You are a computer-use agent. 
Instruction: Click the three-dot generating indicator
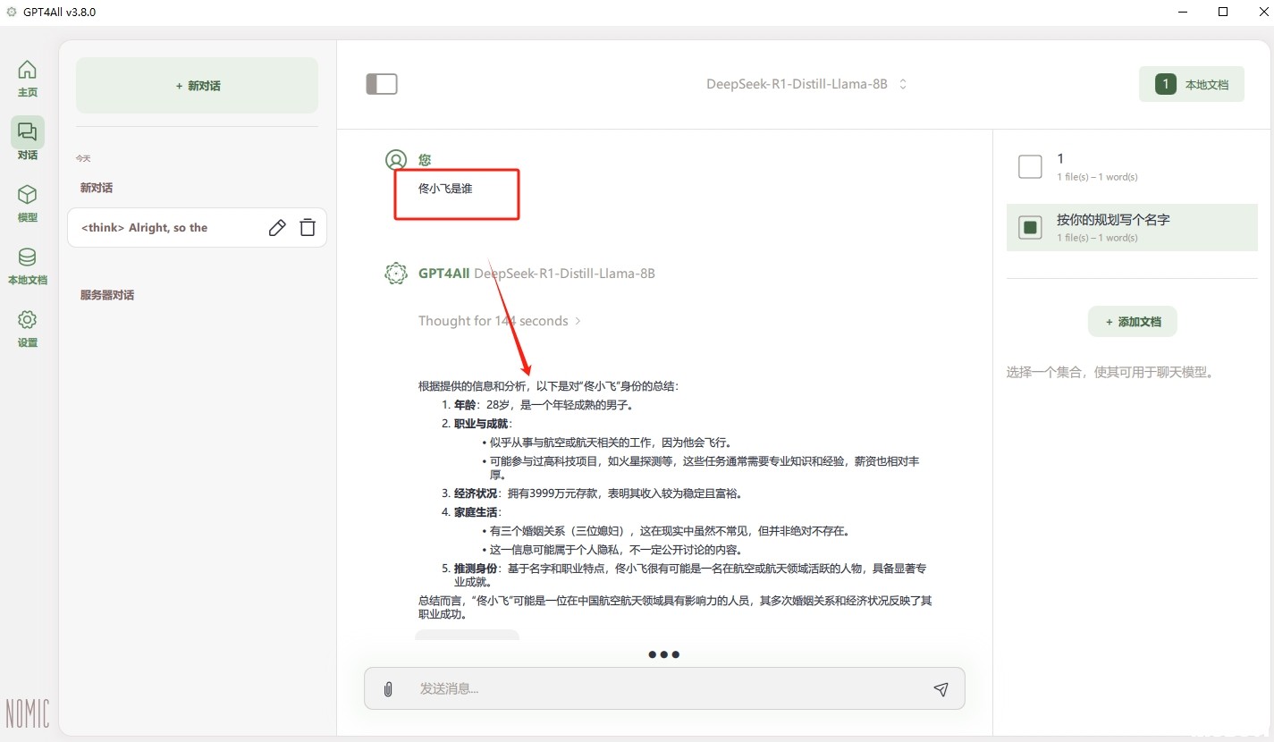tap(663, 654)
